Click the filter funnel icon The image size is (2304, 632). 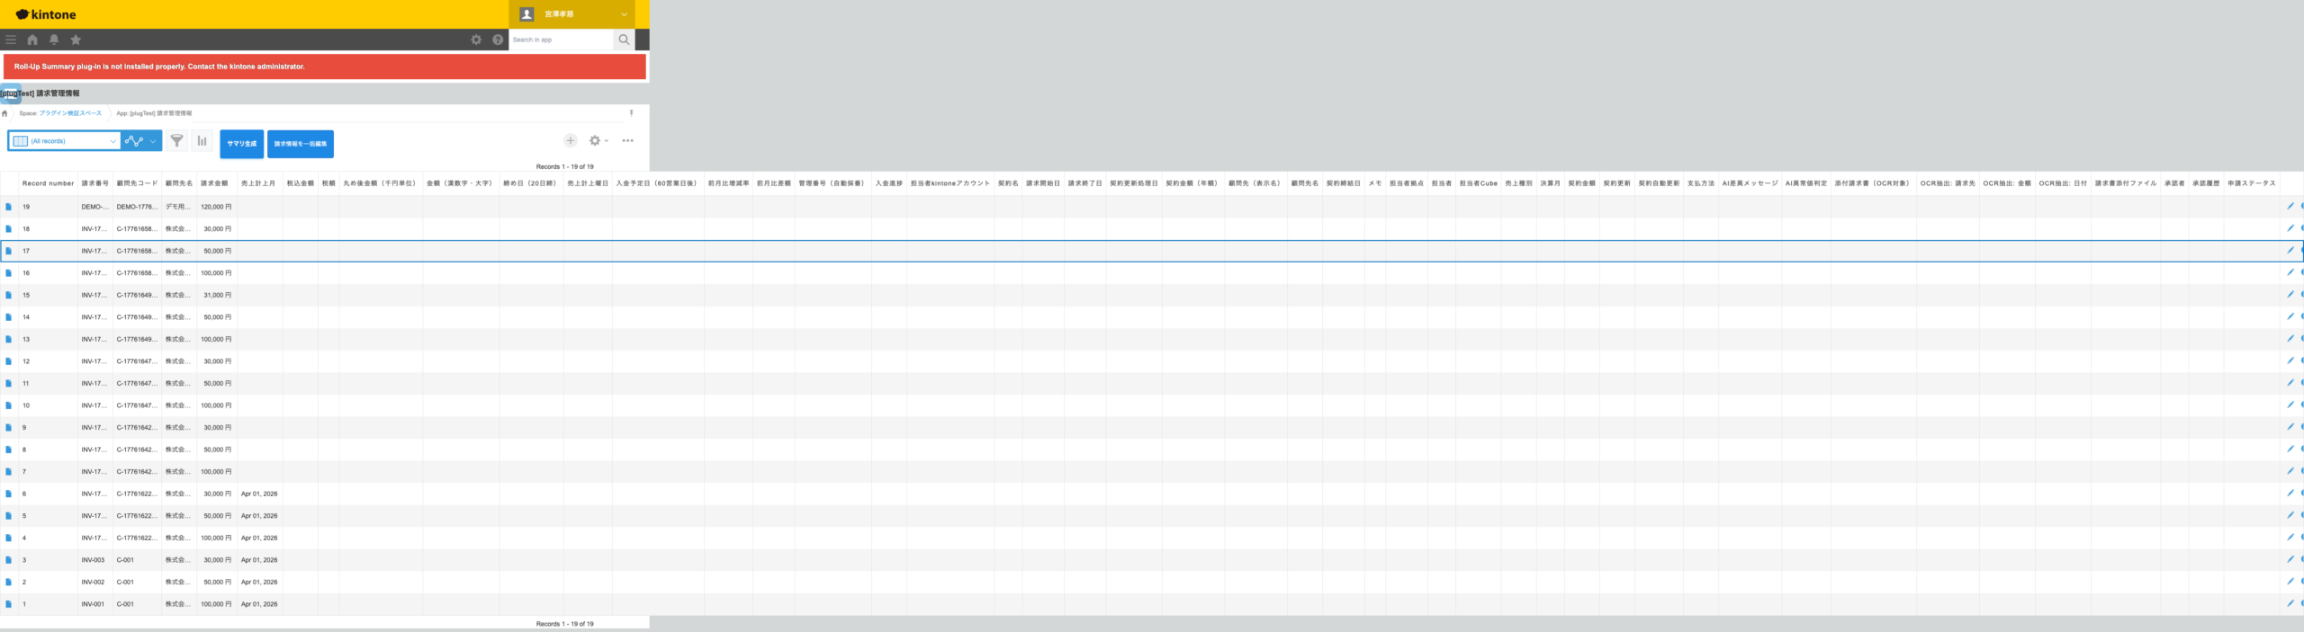pos(177,141)
